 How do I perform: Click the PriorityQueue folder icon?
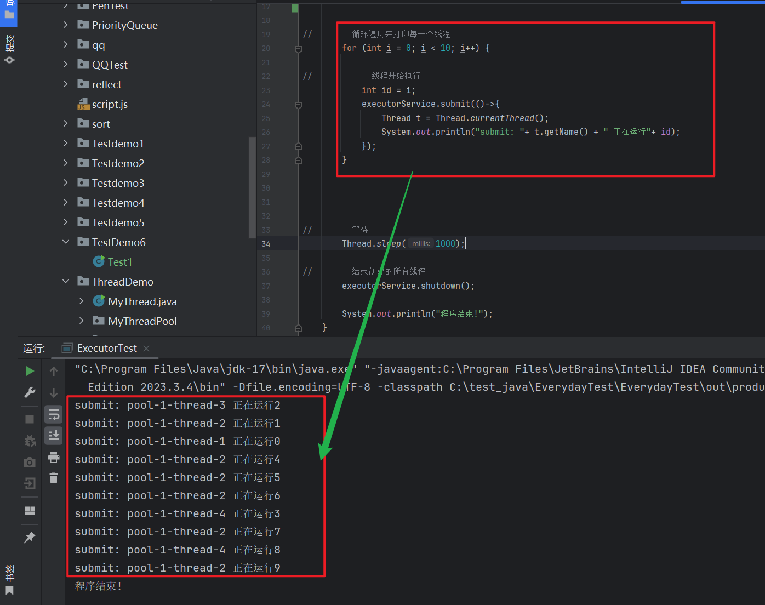[x=83, y=25]
